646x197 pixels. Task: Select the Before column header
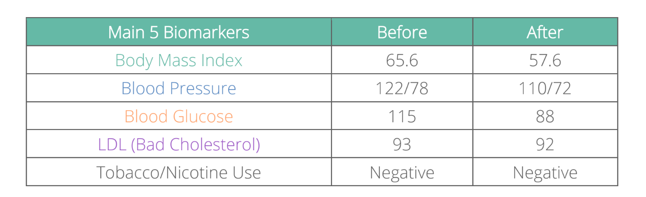(402, 32)
